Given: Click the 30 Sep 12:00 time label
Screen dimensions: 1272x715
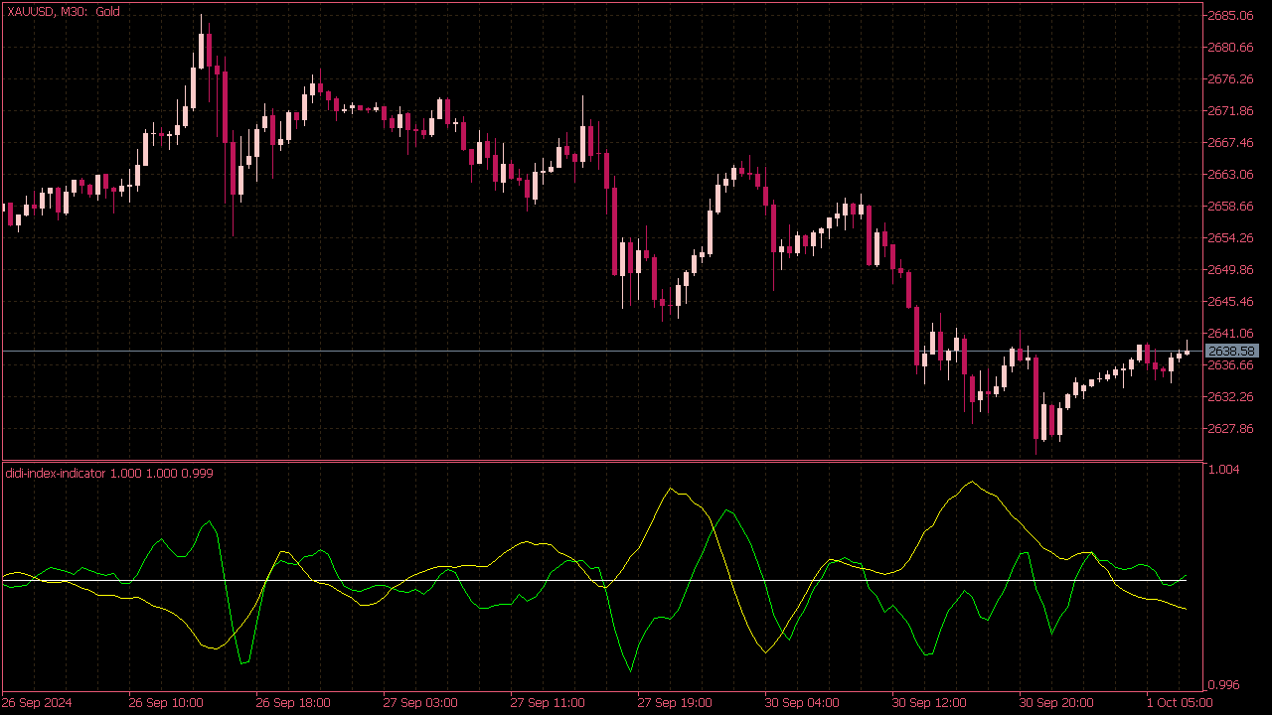Looking at the screenshot, I should point(929,703).
